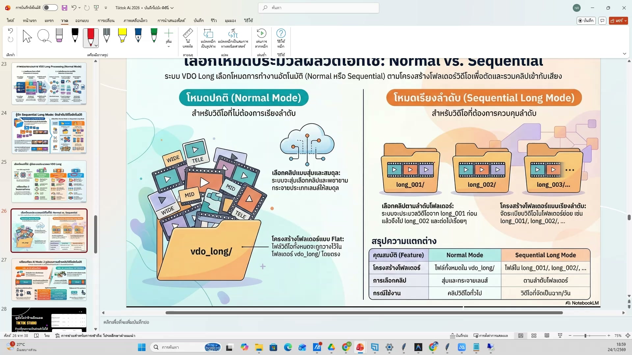The width and height of the screenshot is (632, 355).
Task: Choose the yellow highlighter pen
Action: point(122,35)
